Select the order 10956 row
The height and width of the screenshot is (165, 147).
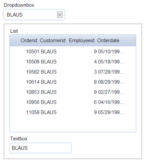pos(73,102)
